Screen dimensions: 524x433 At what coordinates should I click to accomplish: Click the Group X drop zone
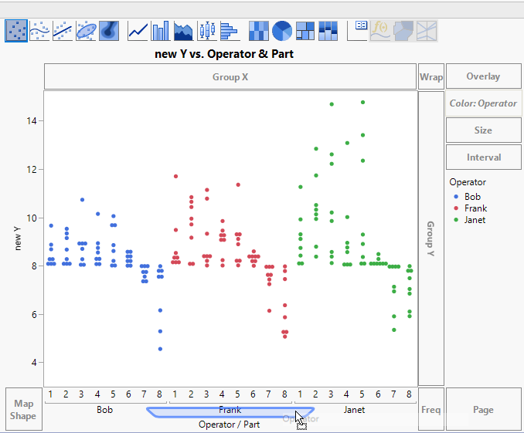click(230, 77)
